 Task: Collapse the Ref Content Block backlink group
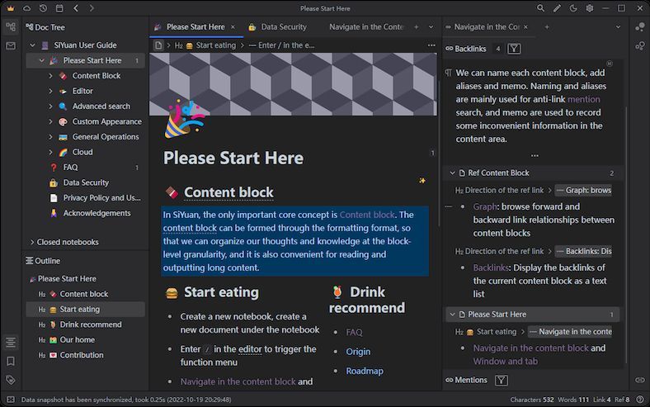(x=452, y=173)
